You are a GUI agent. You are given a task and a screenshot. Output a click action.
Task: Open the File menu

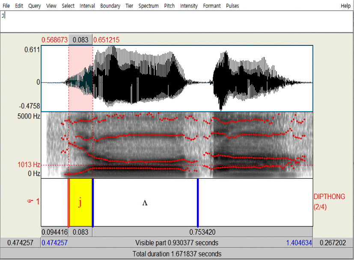(x=6, y=6)
